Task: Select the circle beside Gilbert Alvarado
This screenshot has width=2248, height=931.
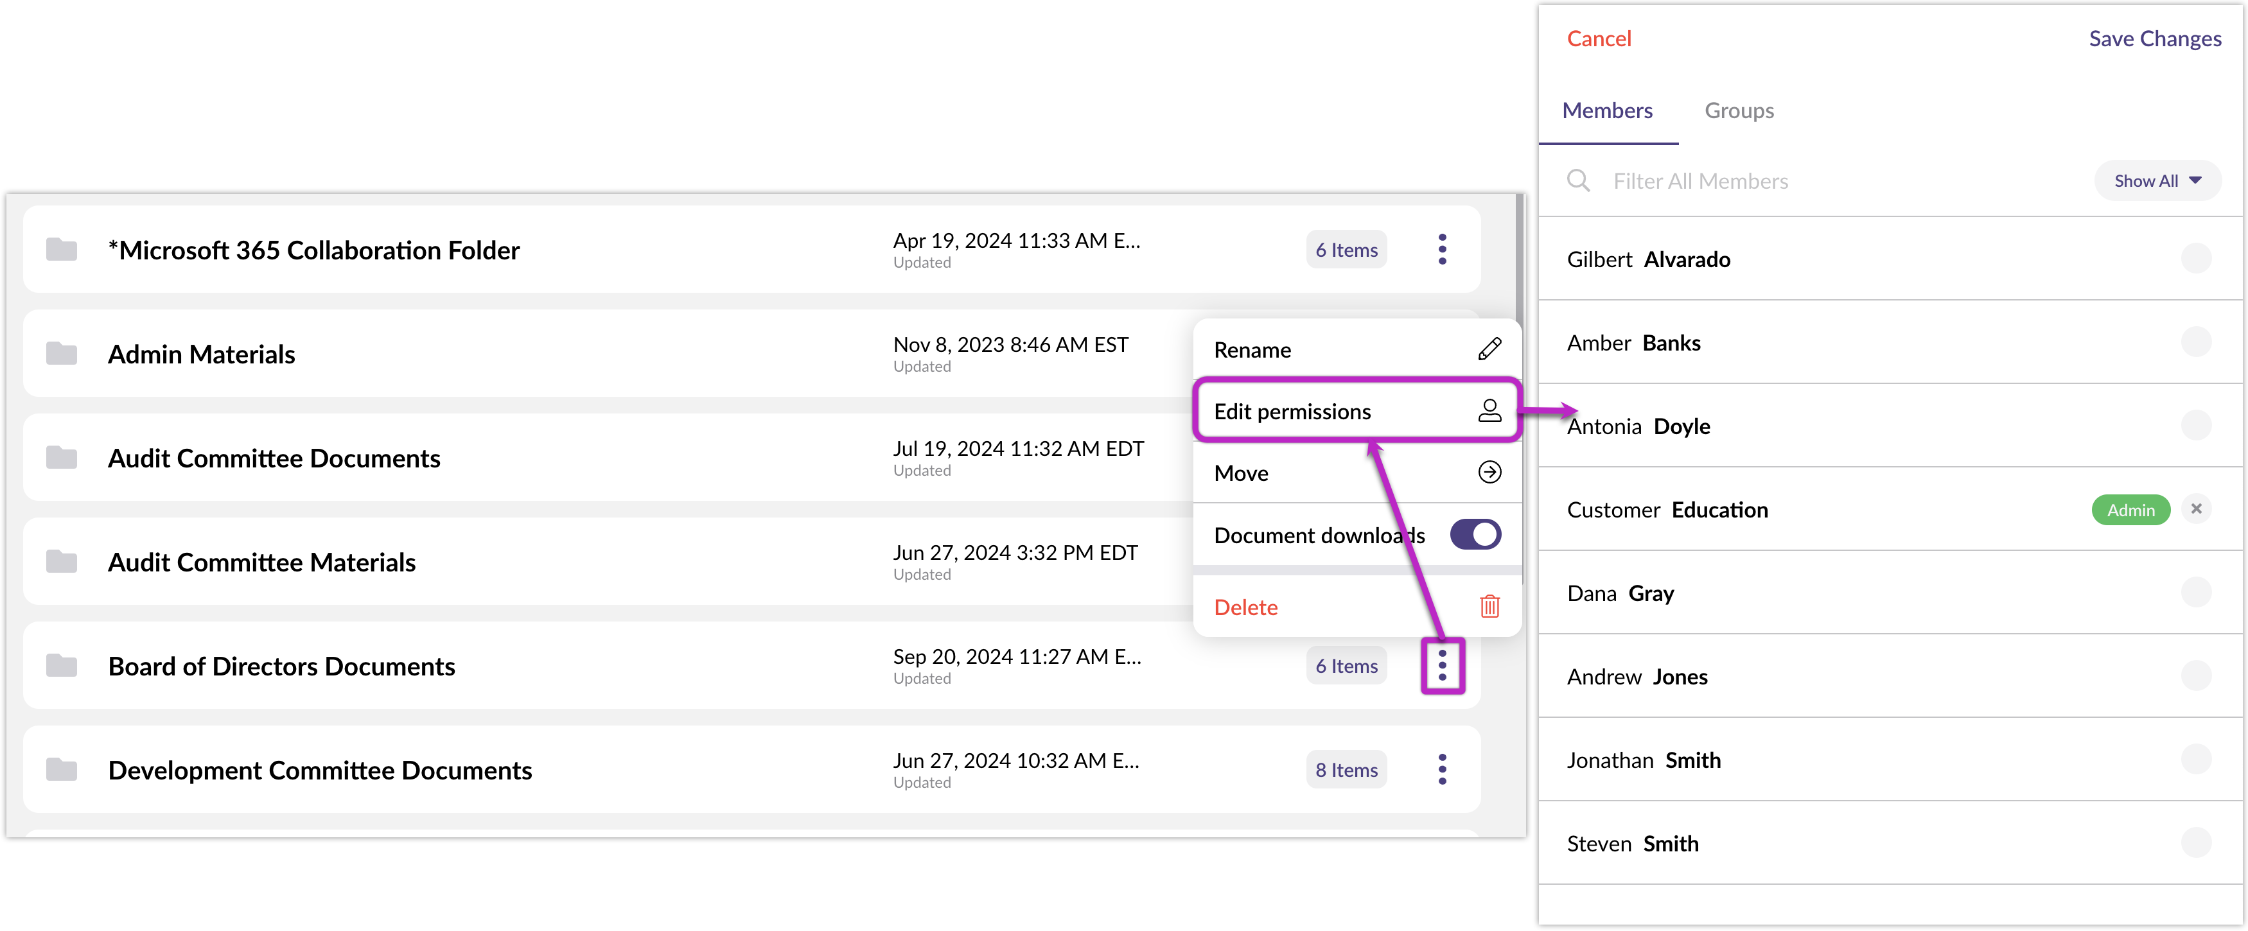Action: coord(2195,259)
